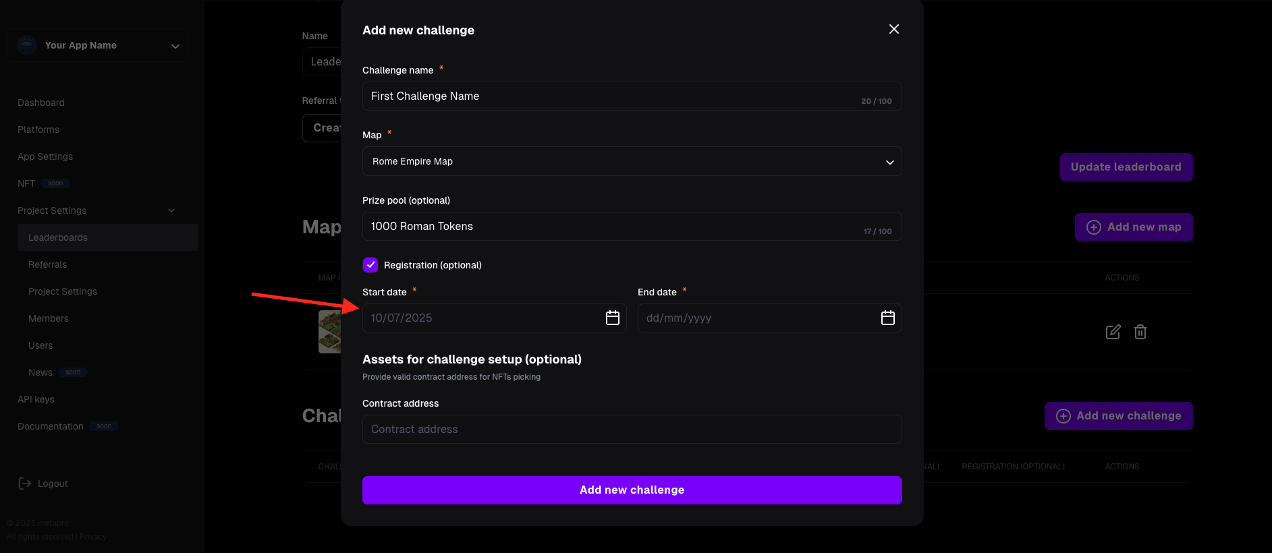Submit the purple Add new challenge button
1272x553 pixels.
click(632, 490)
